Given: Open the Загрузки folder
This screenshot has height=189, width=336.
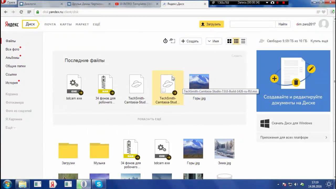Looking at the screenshot, I should pos(68,151).
